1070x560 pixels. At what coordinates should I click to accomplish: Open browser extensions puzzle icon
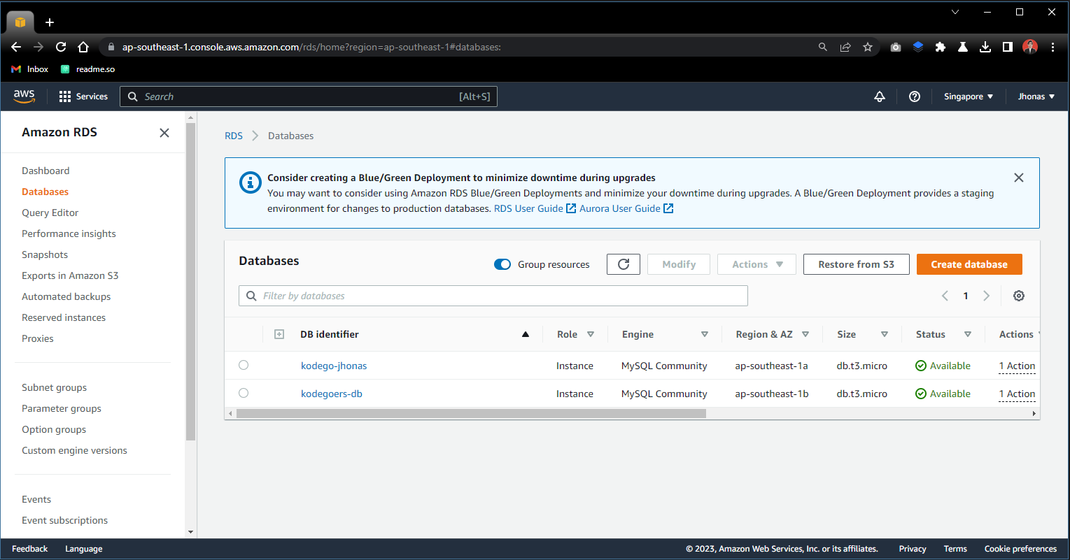(941, 47)
